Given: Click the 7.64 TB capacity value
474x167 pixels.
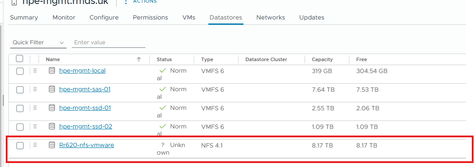Looking at the screenshot, I should (x=323, y=89).
